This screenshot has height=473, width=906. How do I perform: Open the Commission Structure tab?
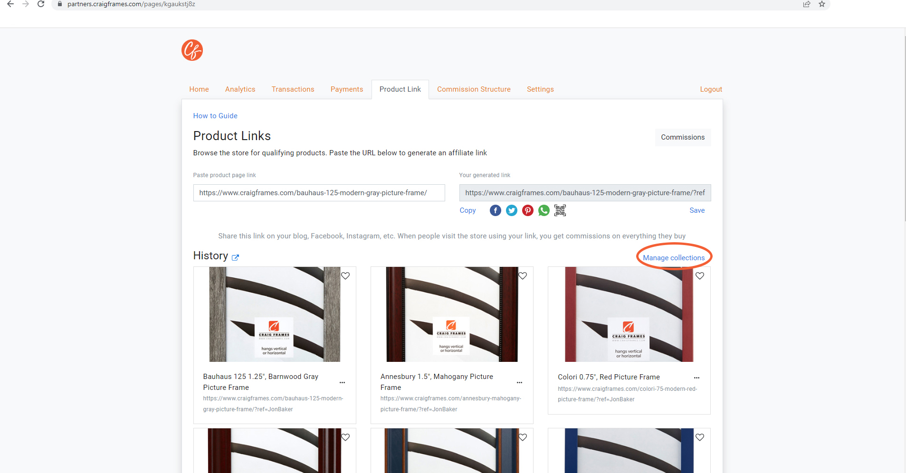tap(474, 89)
